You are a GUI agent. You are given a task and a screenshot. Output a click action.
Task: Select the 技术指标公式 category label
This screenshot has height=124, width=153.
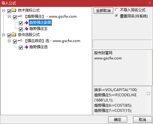29,10
